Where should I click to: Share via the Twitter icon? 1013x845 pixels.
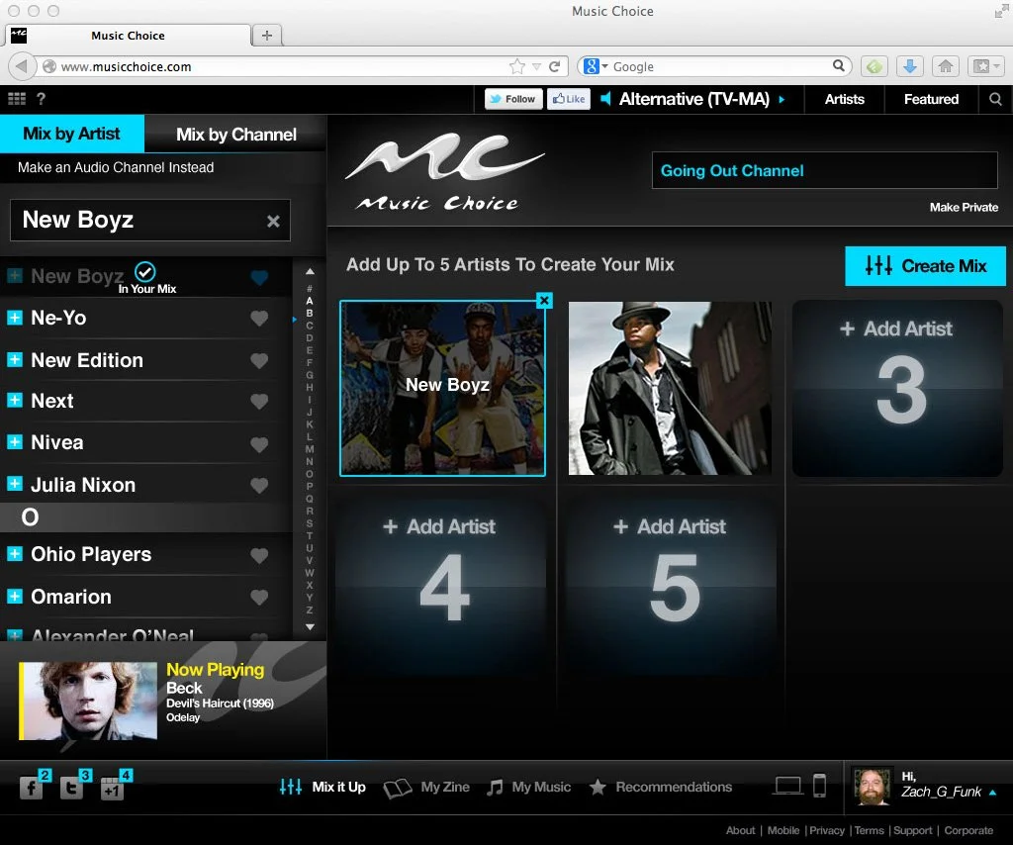tap(71, 788)
